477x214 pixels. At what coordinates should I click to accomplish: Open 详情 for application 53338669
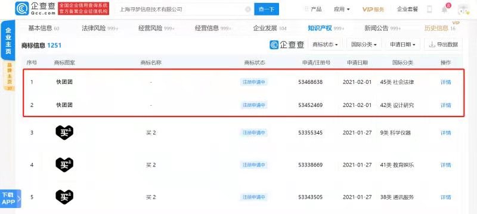click(445, 165)
